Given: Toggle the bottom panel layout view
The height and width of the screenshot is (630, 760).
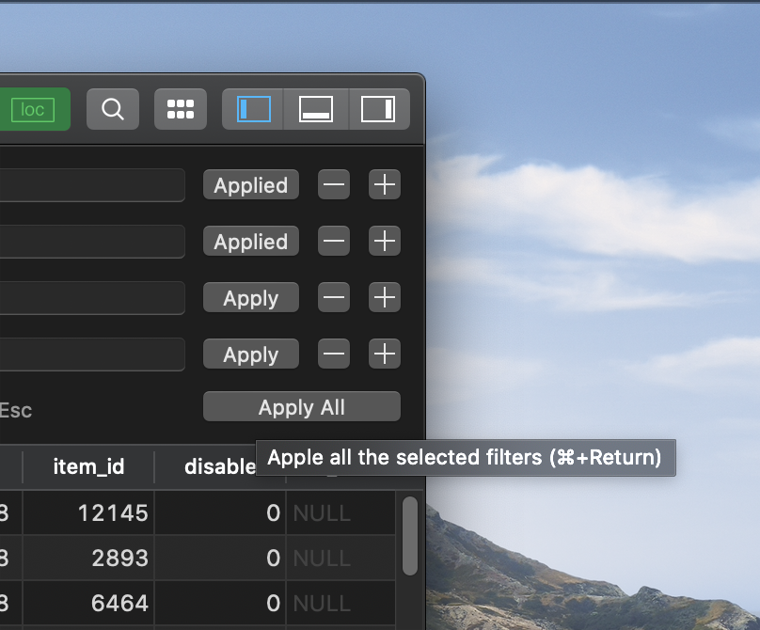Looking at the screenshot, I should pos(315,108).
